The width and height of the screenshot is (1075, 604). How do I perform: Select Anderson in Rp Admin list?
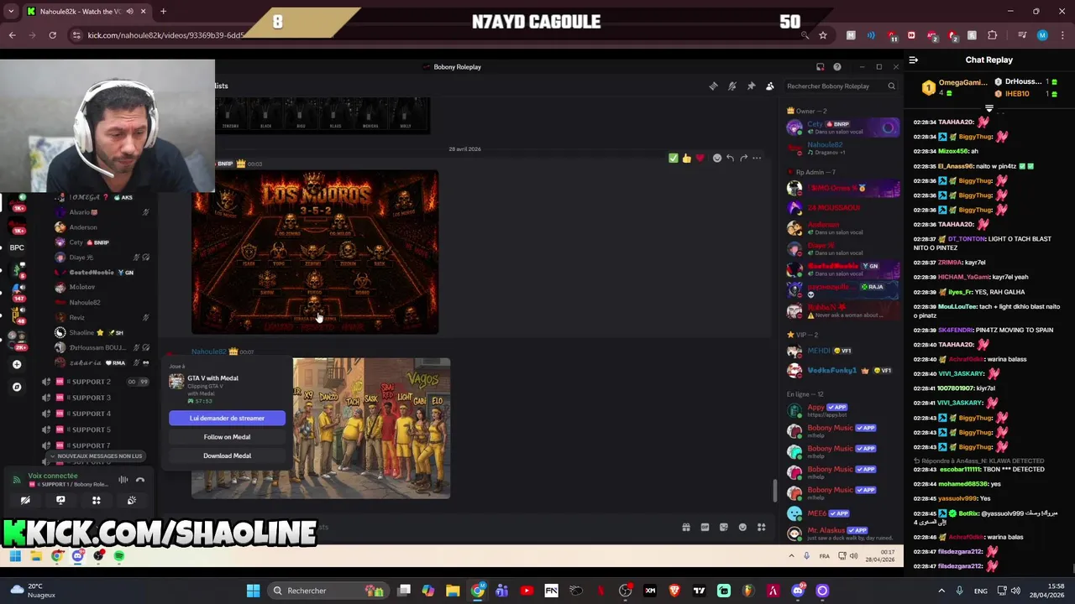842,228
